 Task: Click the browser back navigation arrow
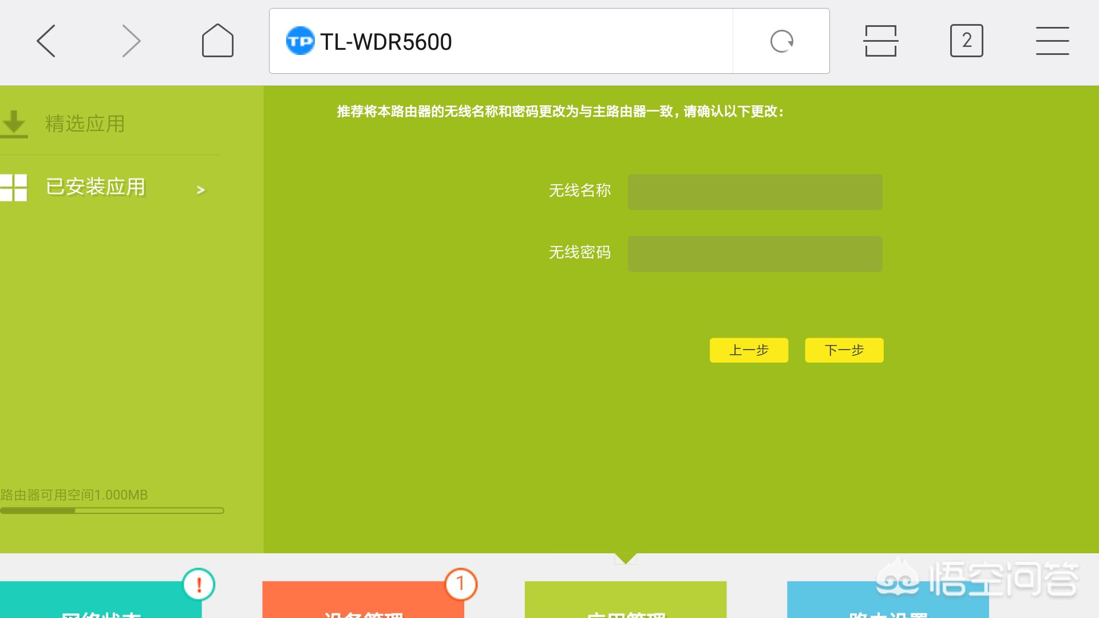pyautogui.click(x=46, y=41)
